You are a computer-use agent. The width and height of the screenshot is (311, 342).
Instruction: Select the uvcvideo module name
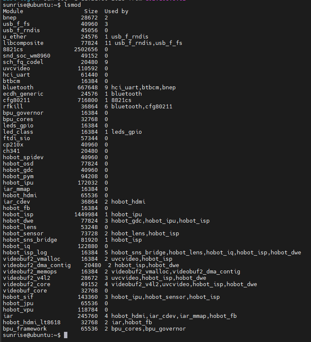pyautogui.click(x=17, y=69)
